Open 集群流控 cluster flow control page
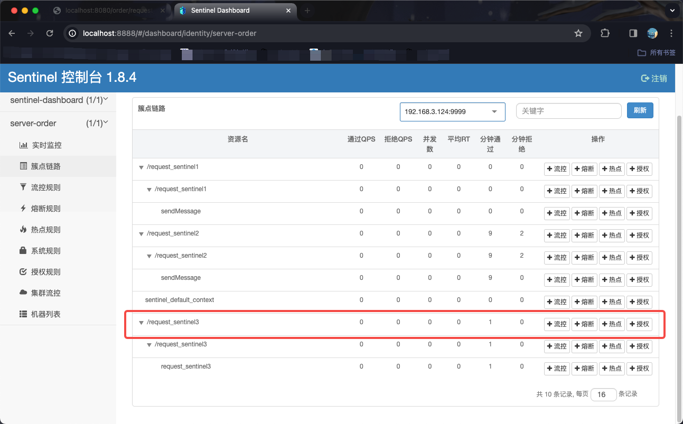This screenshot has height=424, width=683. (x=40, y=293)
